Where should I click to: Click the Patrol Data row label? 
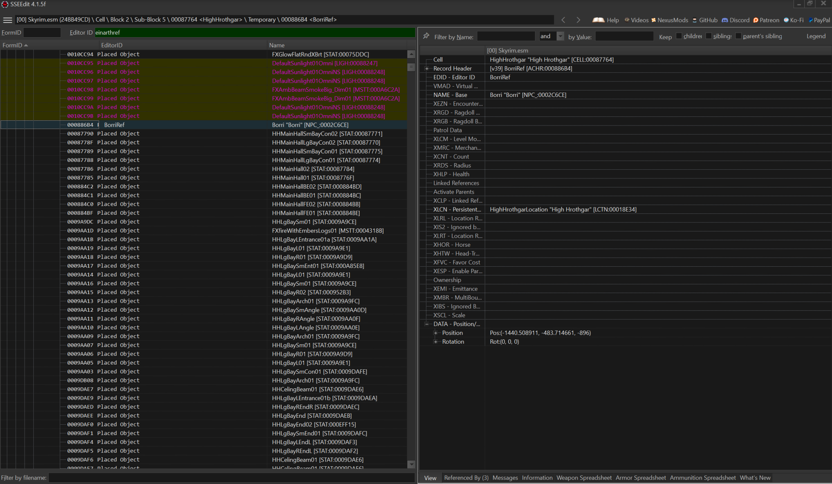pyautogui.click(x=447, y=130)
